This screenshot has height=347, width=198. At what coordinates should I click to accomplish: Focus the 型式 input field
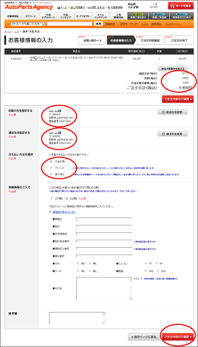click(104, 227)
